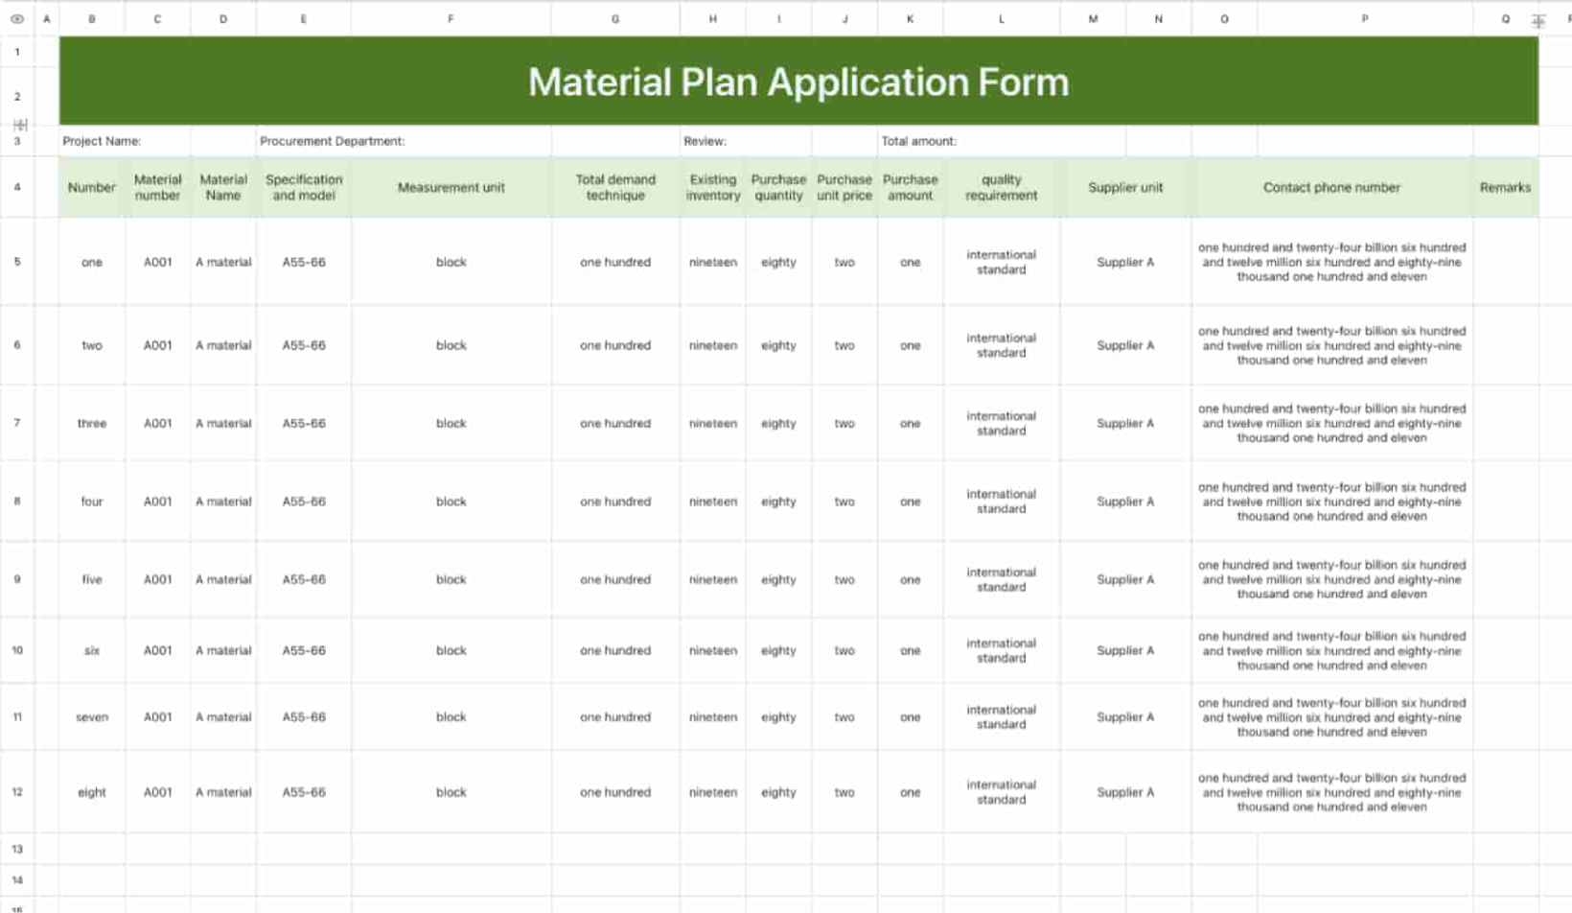
Task: Click the Number column heading
Action: click(92, 187)
